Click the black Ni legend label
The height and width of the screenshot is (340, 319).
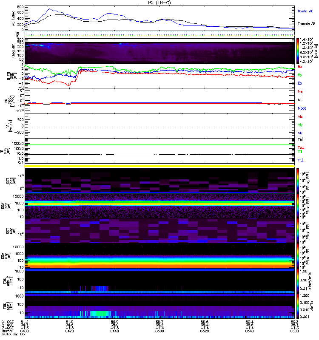[299, 100]
